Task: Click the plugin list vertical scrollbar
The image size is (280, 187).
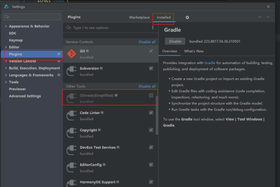Action: point(157,115)
